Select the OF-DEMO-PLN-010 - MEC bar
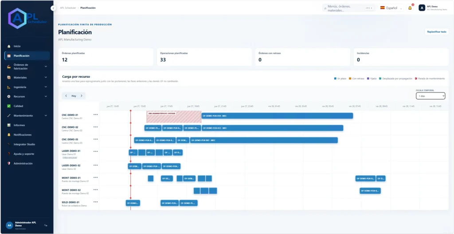The height and width of the screenshot is (234, 454). 277,116
